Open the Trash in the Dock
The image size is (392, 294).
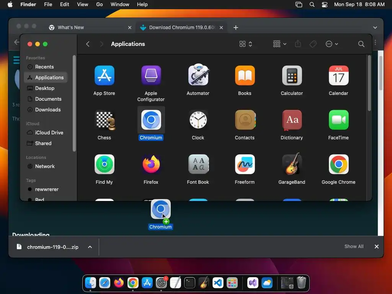click(301, 283)
